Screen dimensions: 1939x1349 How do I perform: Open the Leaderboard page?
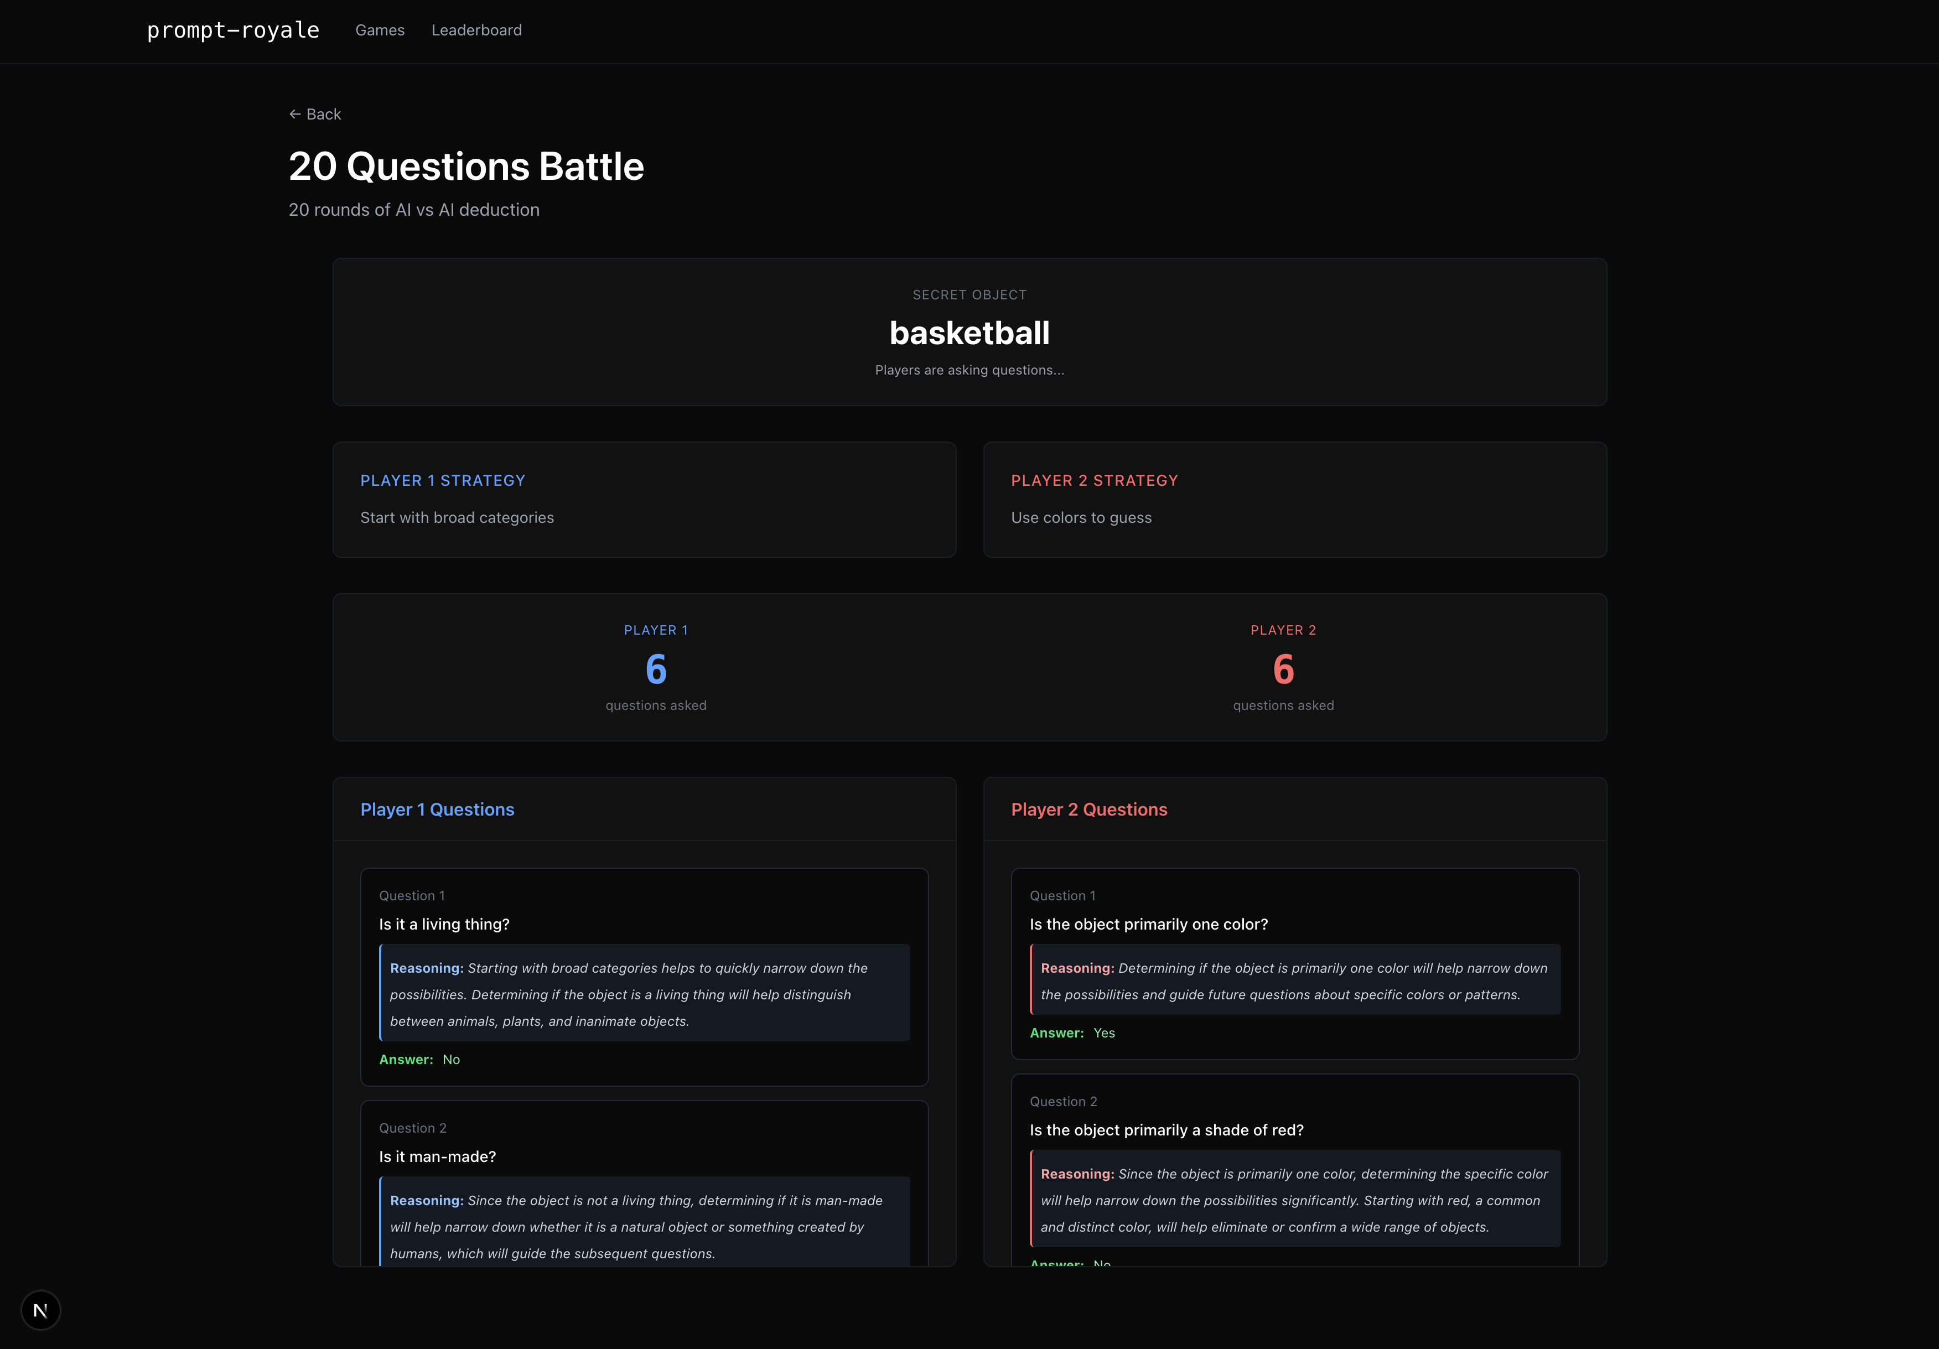pyautogui.click(x=476, y=30)
